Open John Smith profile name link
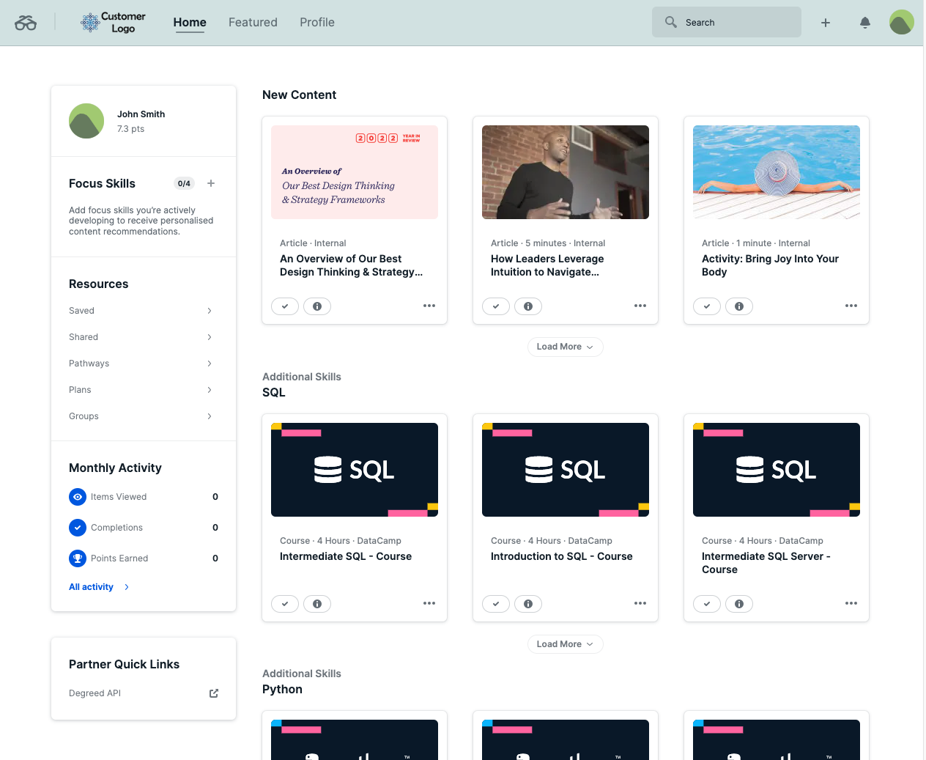The width and height of the screenshot is (926, 760). tap(141, 114)
